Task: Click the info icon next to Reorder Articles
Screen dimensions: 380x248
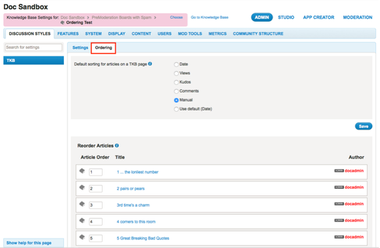Action: coord(117,146)
